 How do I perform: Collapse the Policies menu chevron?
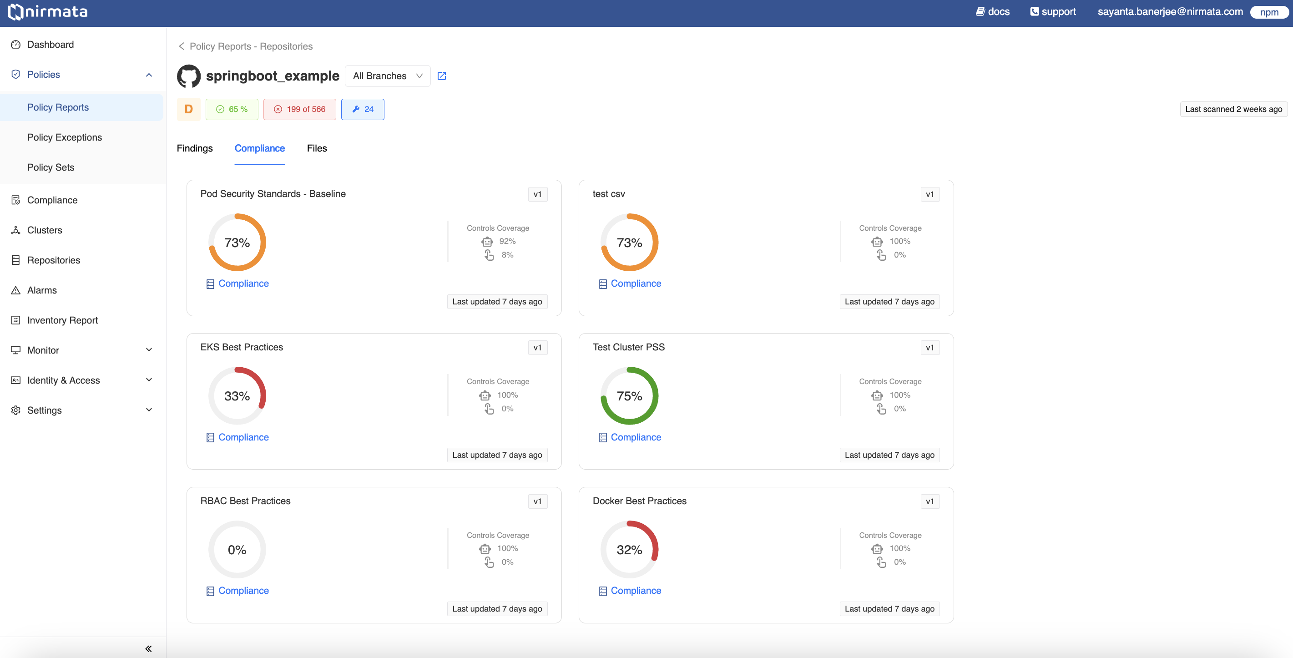[x=149, y=75]
